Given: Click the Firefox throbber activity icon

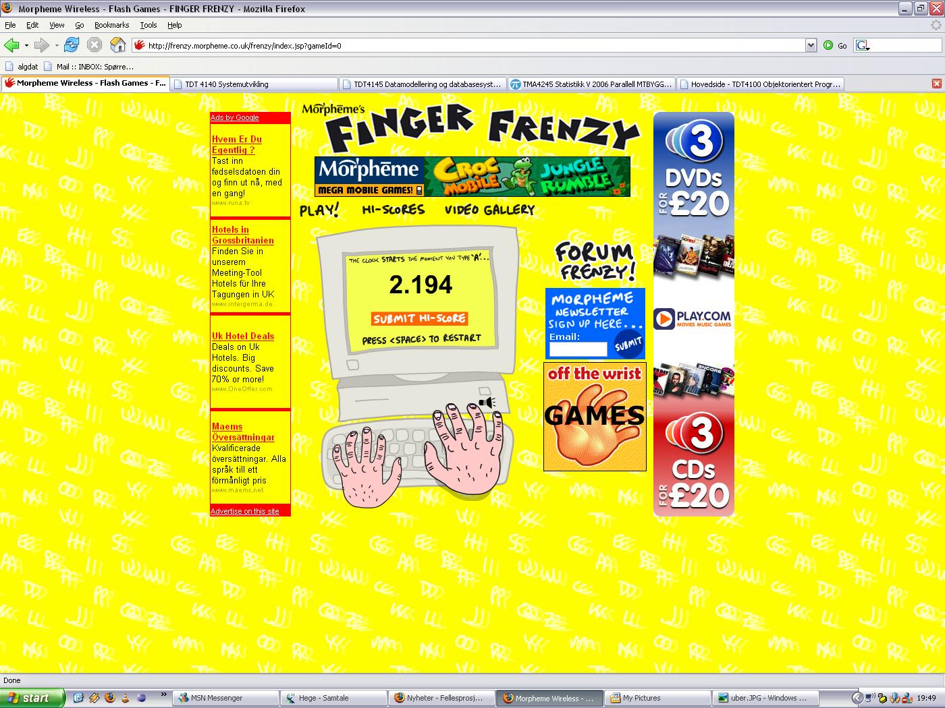Looking at the screenshot, I should (x=936, y=25).
